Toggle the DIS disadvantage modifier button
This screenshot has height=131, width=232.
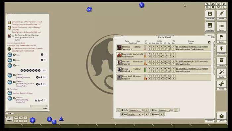tap(16, 121)
